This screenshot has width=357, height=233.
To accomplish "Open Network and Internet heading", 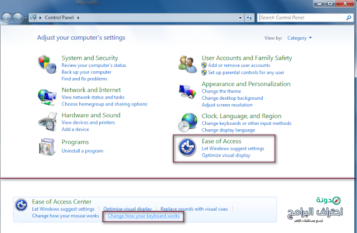I will tap(91, 90).
